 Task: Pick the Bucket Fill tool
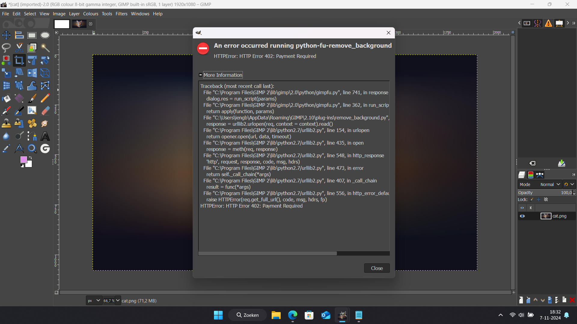(x=6, y=98)
